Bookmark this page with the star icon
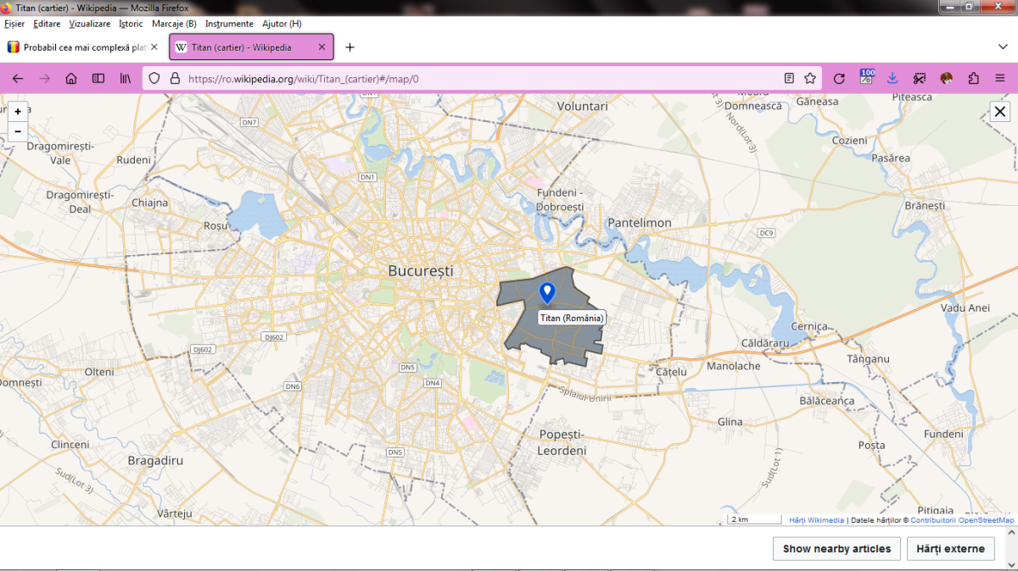The height and width of the screenshot is (571, 1018). pos(810,78)
